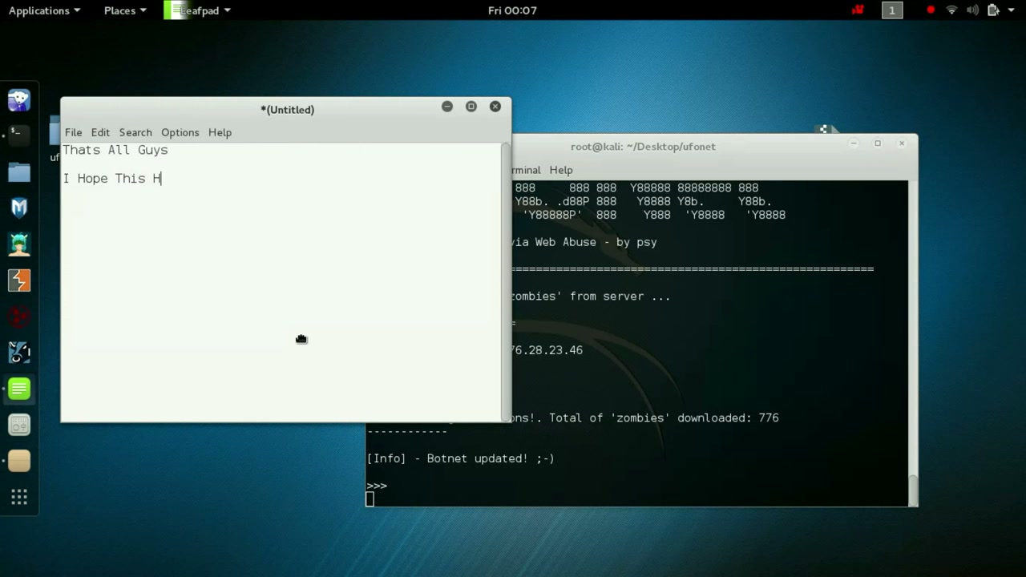Click "via Web Abuse - by psy" text

tap(584, 242)
